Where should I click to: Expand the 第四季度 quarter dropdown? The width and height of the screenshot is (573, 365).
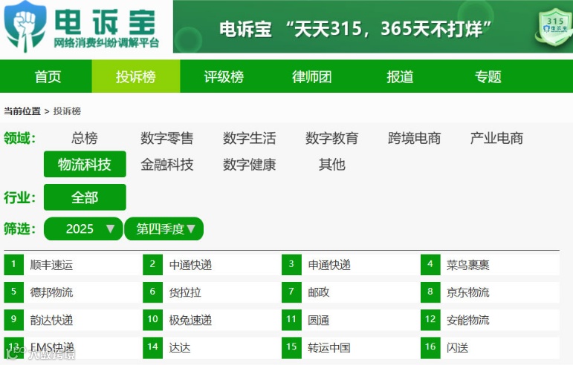click(164, 228)
